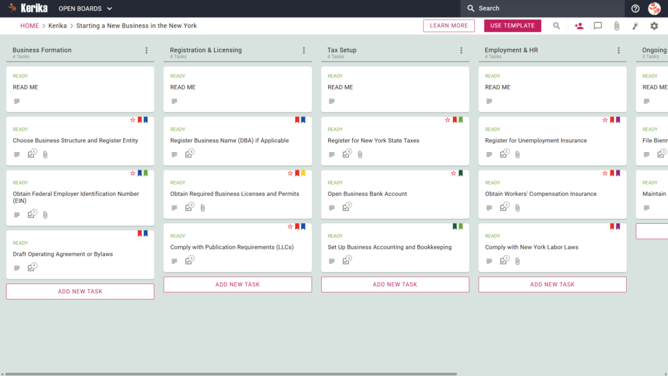Click the yellow tag on Obtain Required Business Licenses card
Screen dimensions: 668x376
tap(303, 173)
